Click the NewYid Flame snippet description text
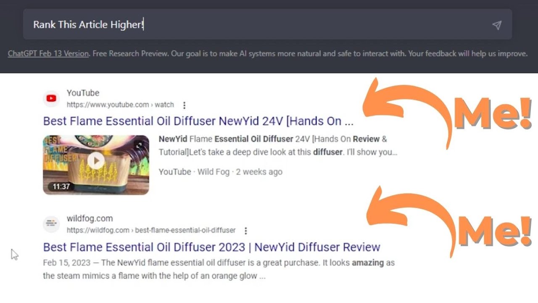The height and width of the screenshot is (303, 538). pyautogui.click(x=278, y=145)
